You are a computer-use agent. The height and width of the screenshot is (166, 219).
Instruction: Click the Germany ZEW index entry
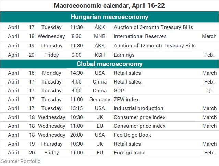pyautogui.click(x=126, y=100)
